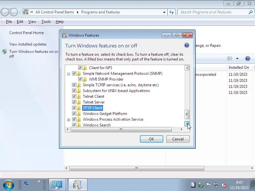Uncheck Simple Network Management Protocol checkbox
Image resolution: width=255 pixels, height=191 pixels.
click(x=74, y=74)
